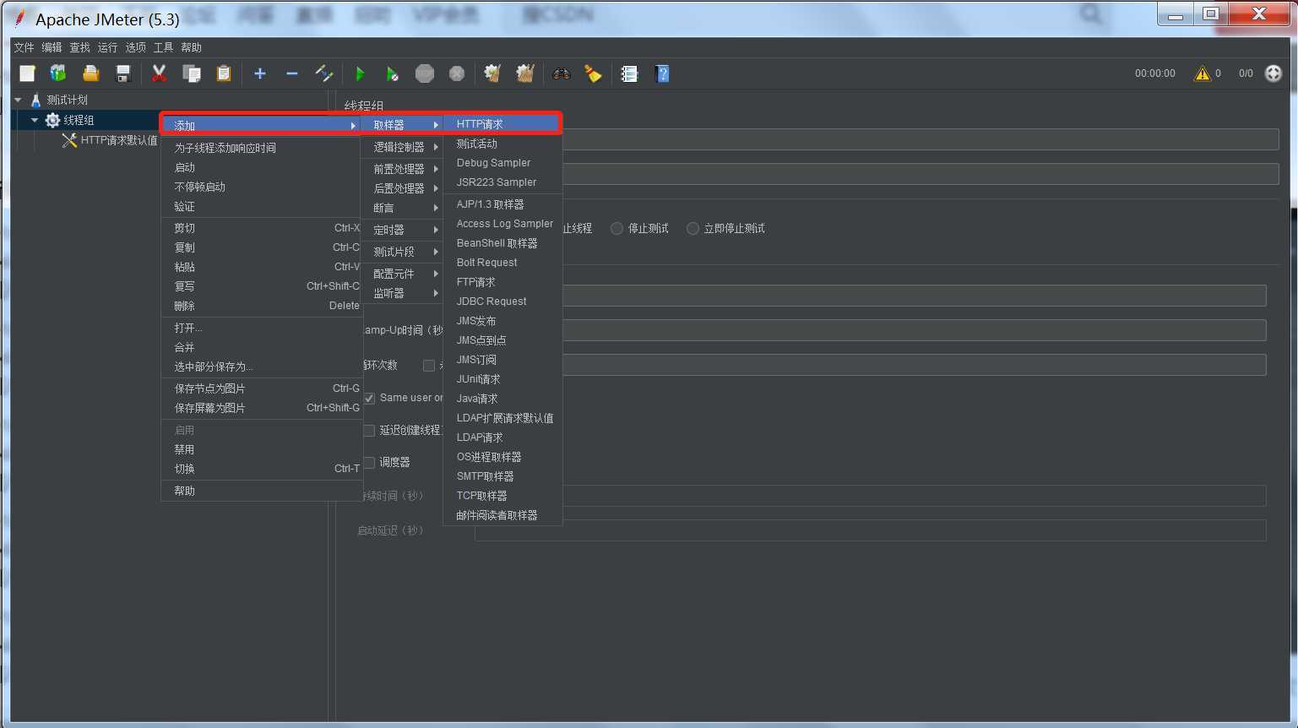Viewport: 1298px width, 728px height.
Task: Click 验证 in the context menu
Action: click(x=262, y=206)
